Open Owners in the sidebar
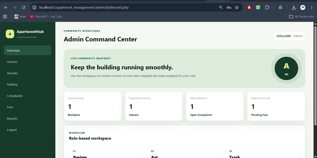The height and width of the screenshot is (158, 317). (x=28, y=62)
